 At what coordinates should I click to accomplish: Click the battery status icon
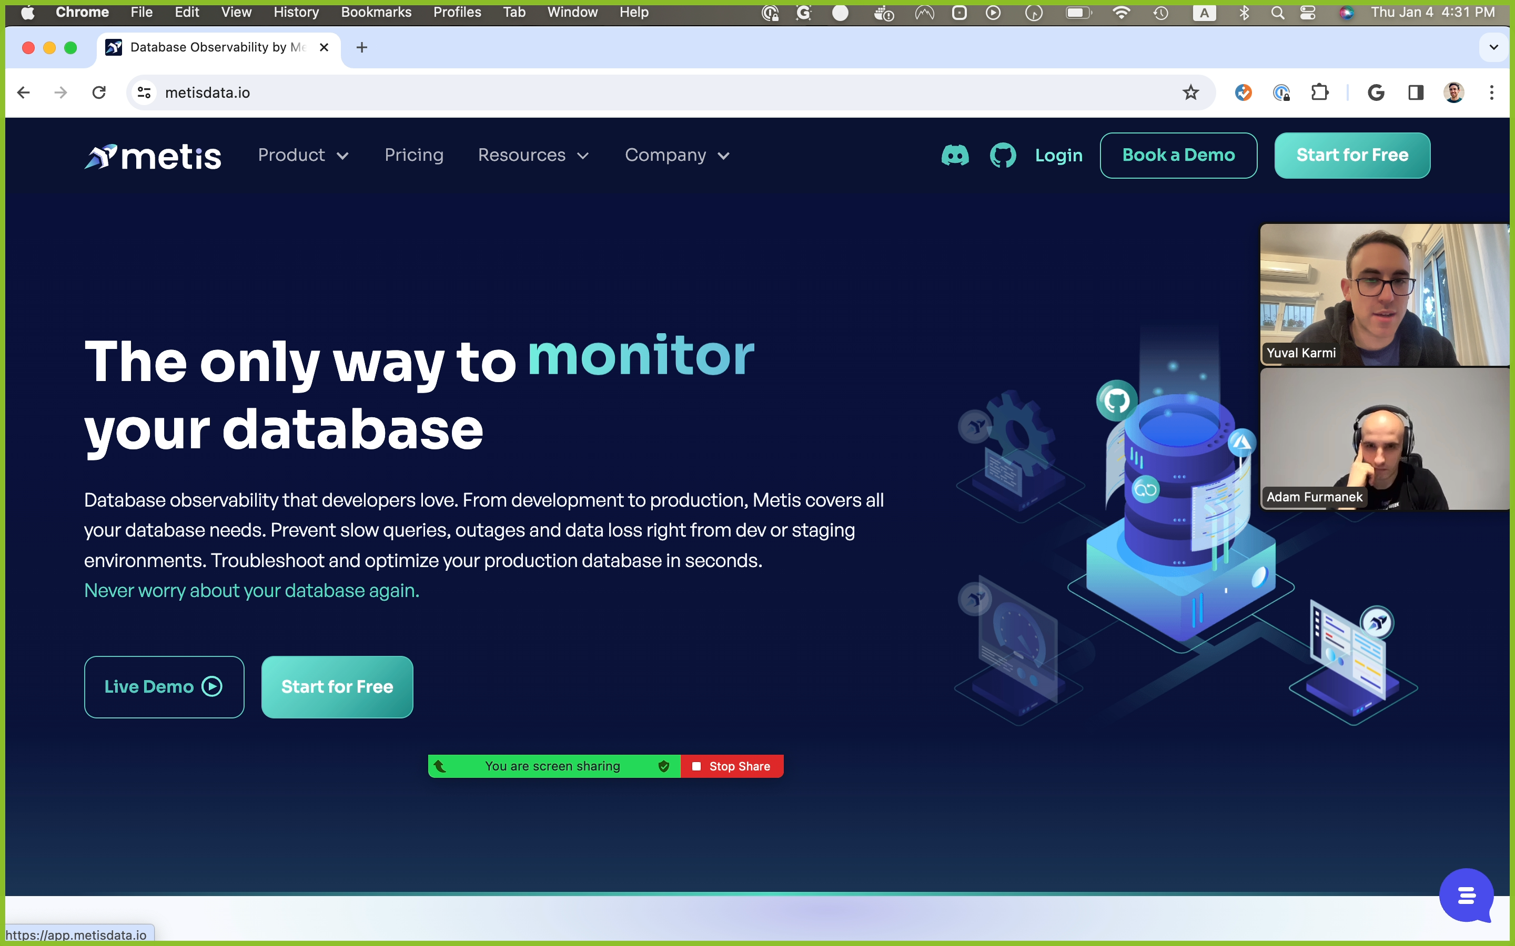(x=1078, y=13)
